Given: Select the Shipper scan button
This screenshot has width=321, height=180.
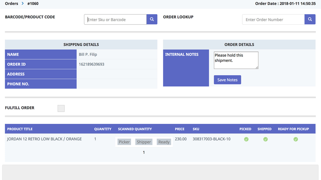Looking at the screenshot, I should point(144,142).
